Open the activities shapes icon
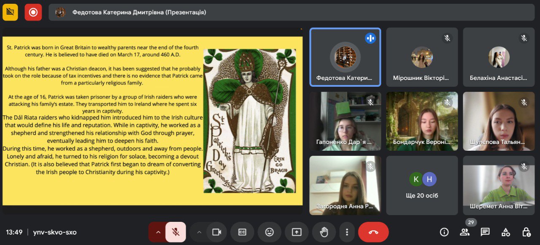The width and height of the screenshot is (540, 245). click(506, 232)
